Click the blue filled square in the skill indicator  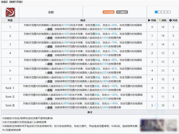156,12
